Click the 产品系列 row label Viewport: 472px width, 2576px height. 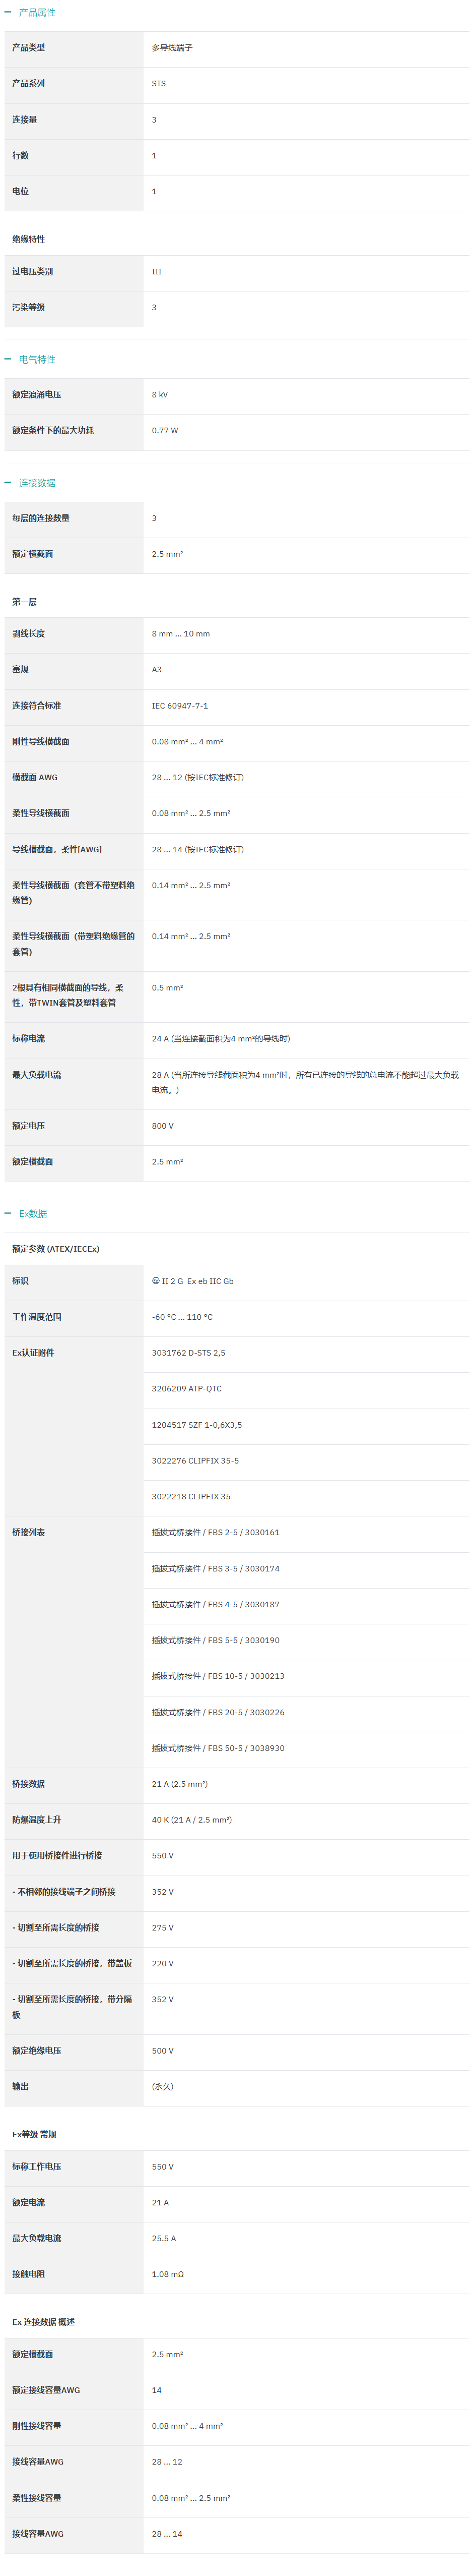pyautogui.click(x=28, y=84)
